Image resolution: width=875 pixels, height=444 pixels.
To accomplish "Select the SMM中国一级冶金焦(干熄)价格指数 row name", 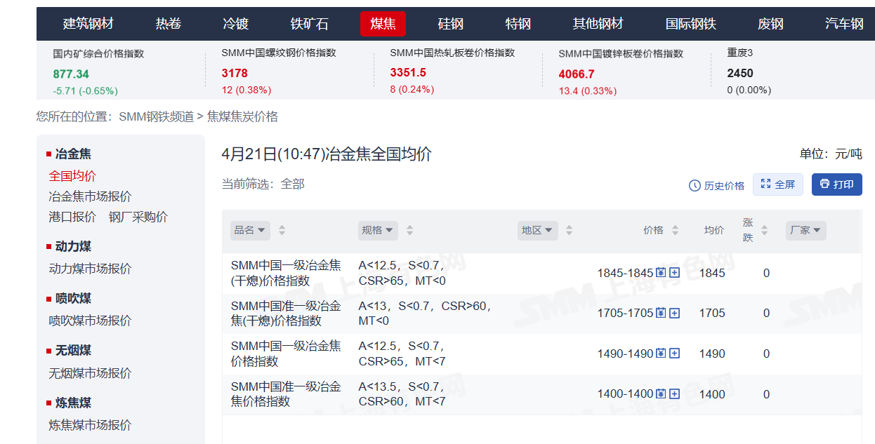I will point(286,273).
